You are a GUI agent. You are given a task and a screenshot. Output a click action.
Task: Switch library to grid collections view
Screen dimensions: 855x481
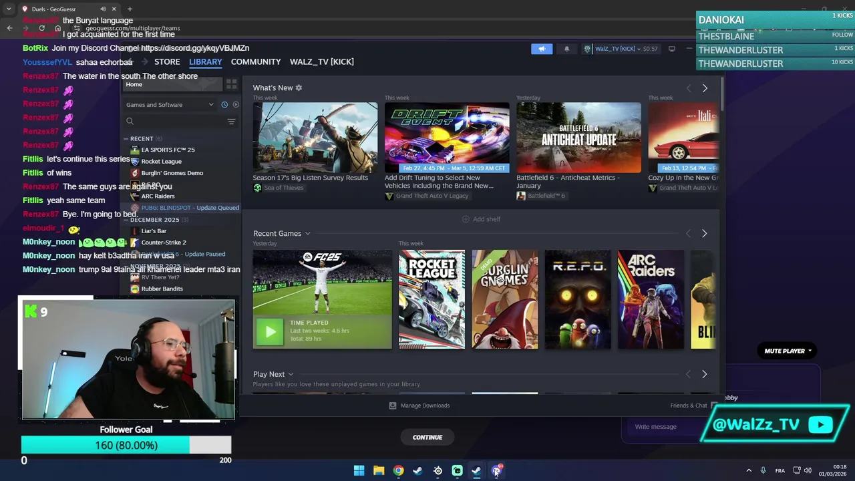coord(231,84)
